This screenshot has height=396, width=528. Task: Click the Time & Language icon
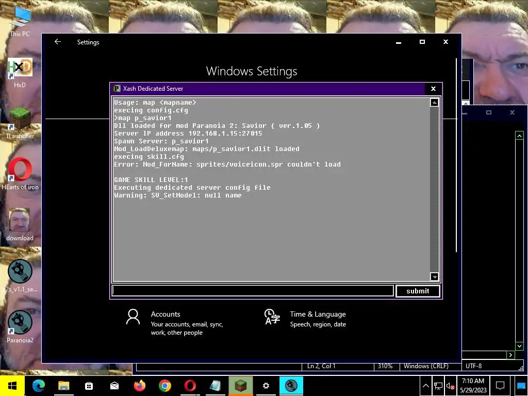(x=272, y=317)
